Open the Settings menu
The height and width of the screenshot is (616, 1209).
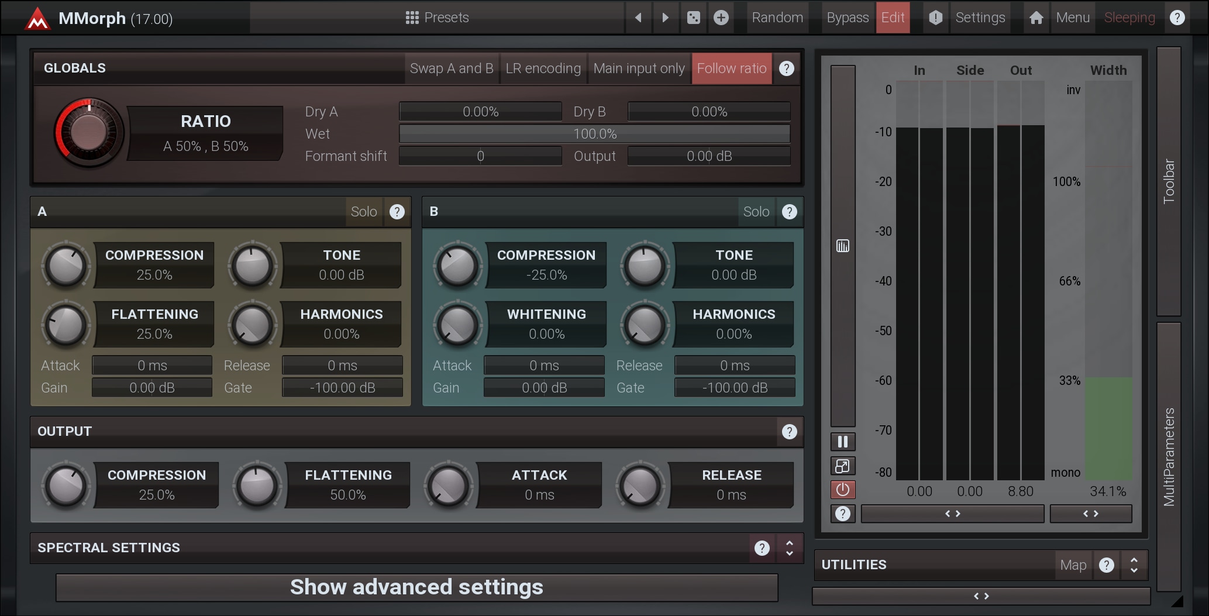tap(980, 18)
